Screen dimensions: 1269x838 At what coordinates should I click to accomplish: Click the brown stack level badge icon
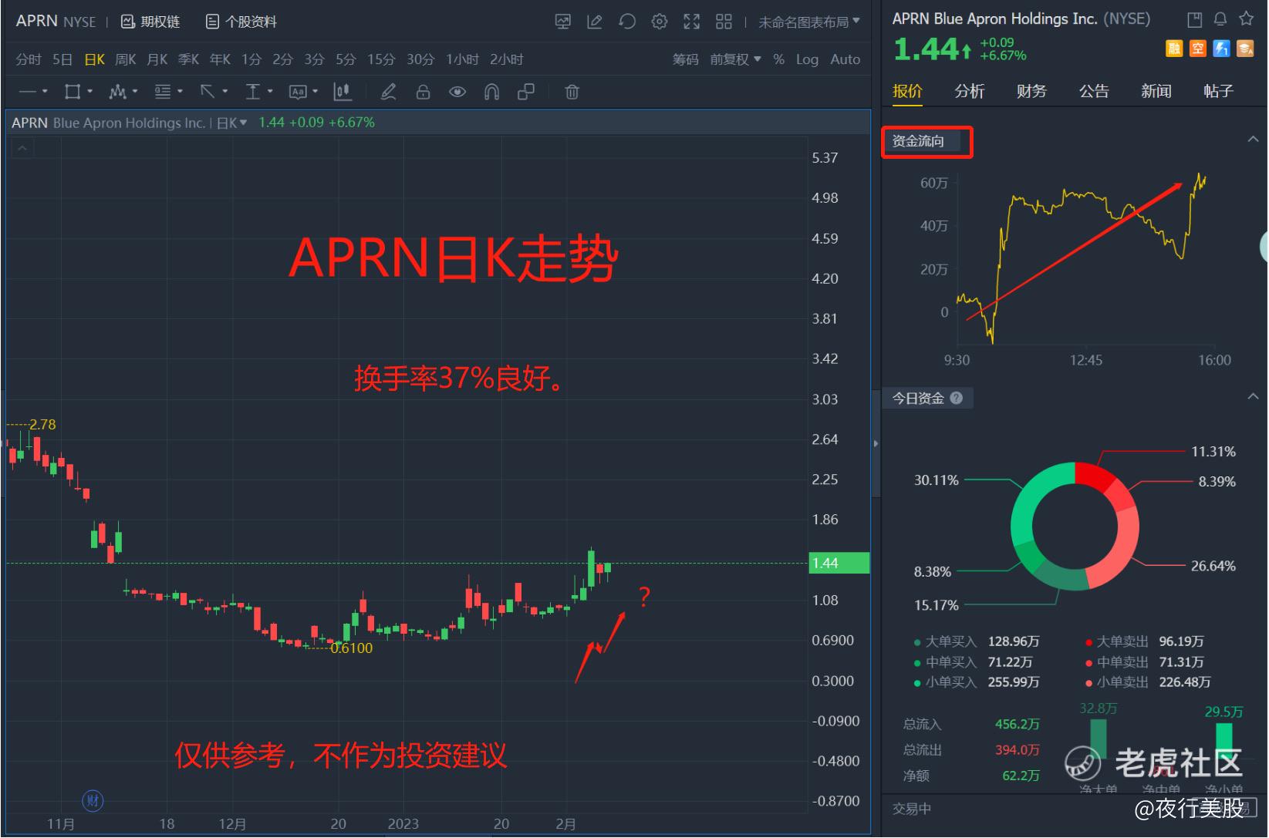coord(1245,49)
